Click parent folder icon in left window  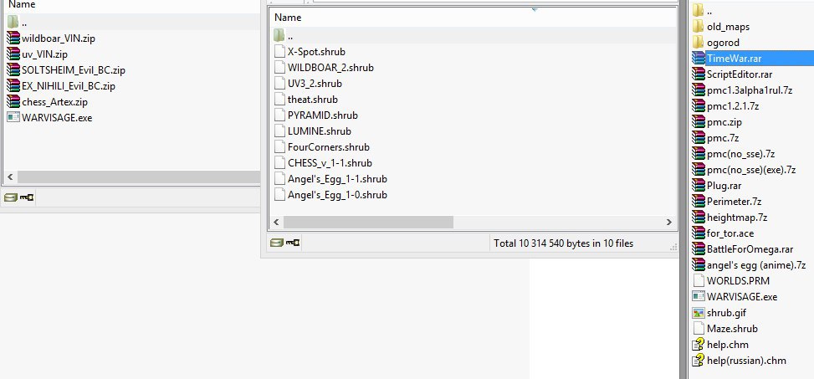click(x=13, y=22)
